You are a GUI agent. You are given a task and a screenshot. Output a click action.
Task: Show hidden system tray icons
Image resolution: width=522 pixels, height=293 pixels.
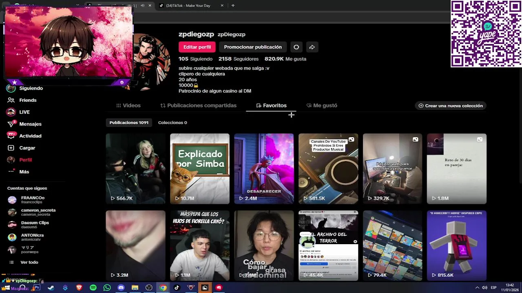point(478,288)
